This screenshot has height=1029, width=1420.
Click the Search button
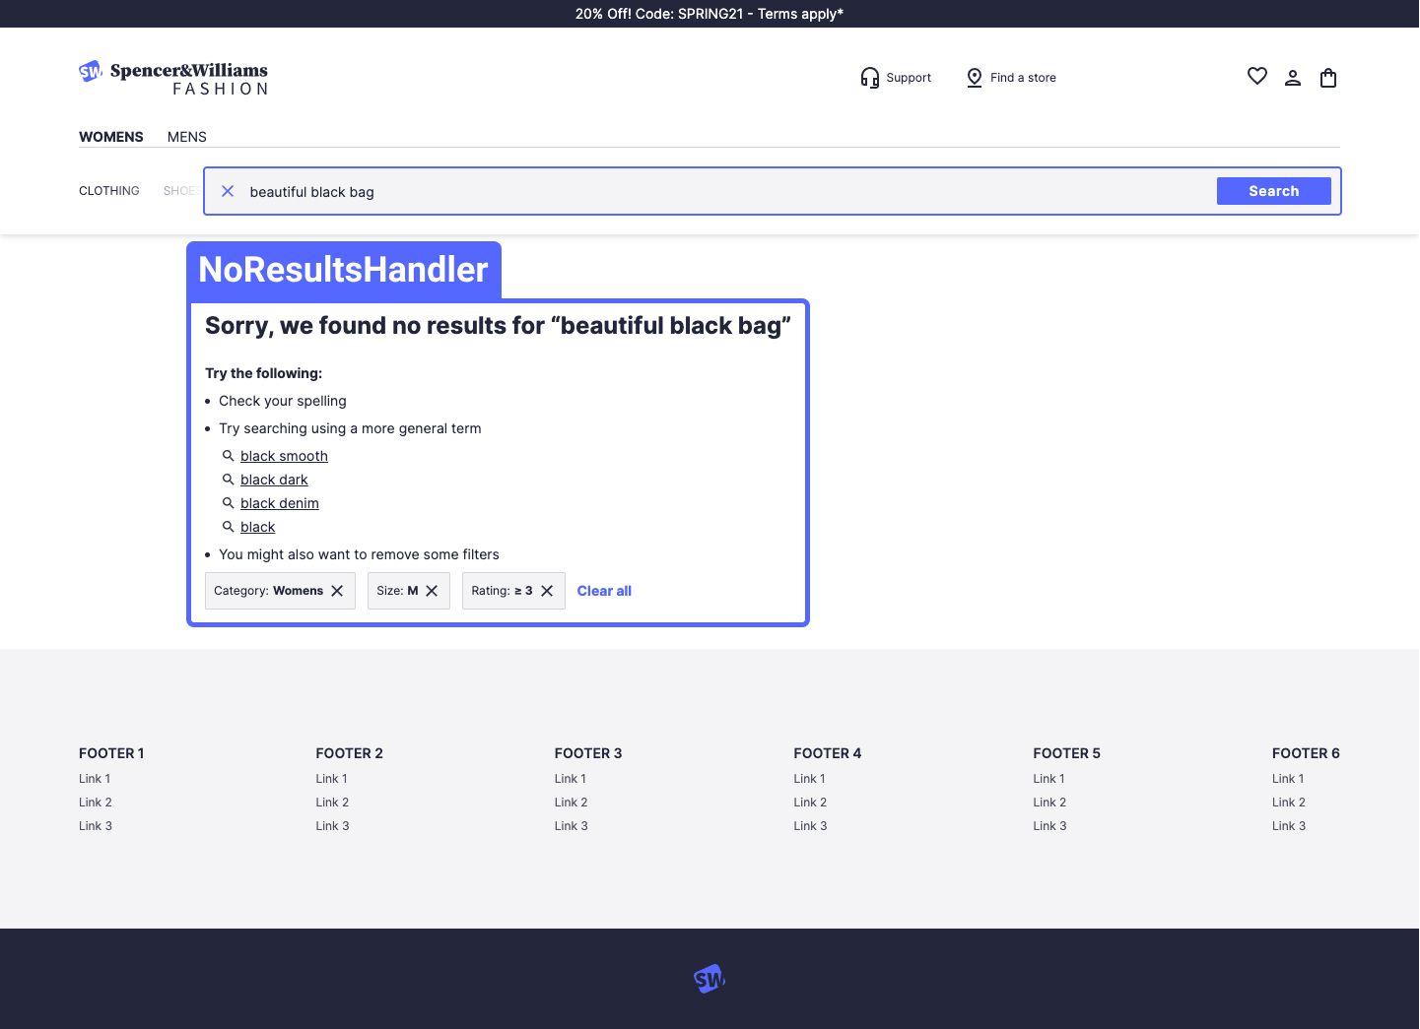[x=1274, y=191]
